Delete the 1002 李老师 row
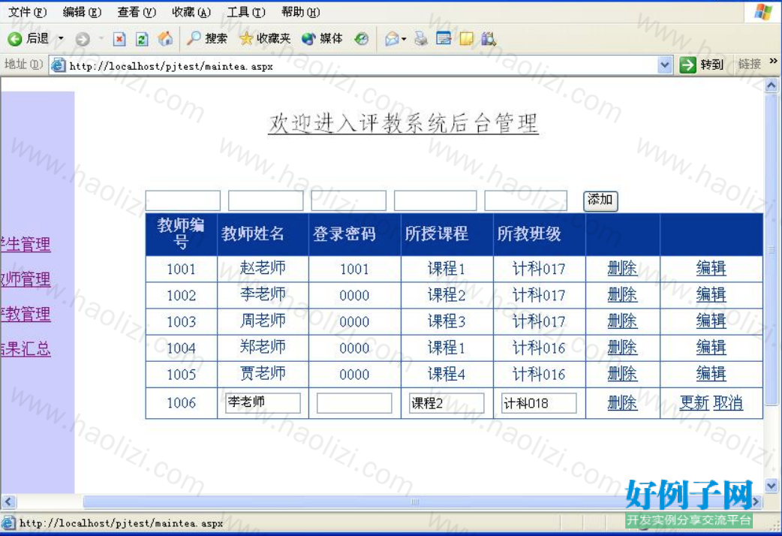Screen dimensions: 782x536 622,295
